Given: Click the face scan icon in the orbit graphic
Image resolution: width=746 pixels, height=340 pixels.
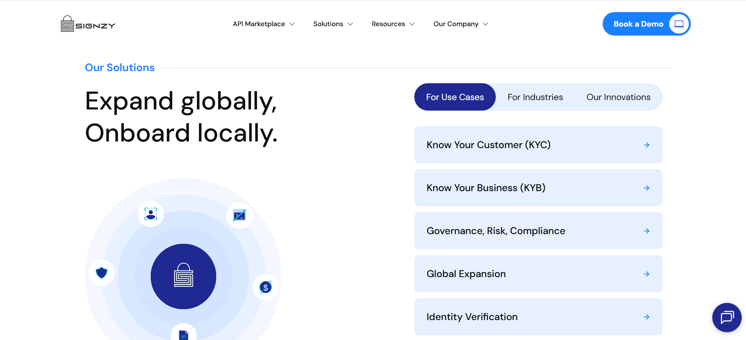Looking at the screenshot, I should tap(151, 214).
